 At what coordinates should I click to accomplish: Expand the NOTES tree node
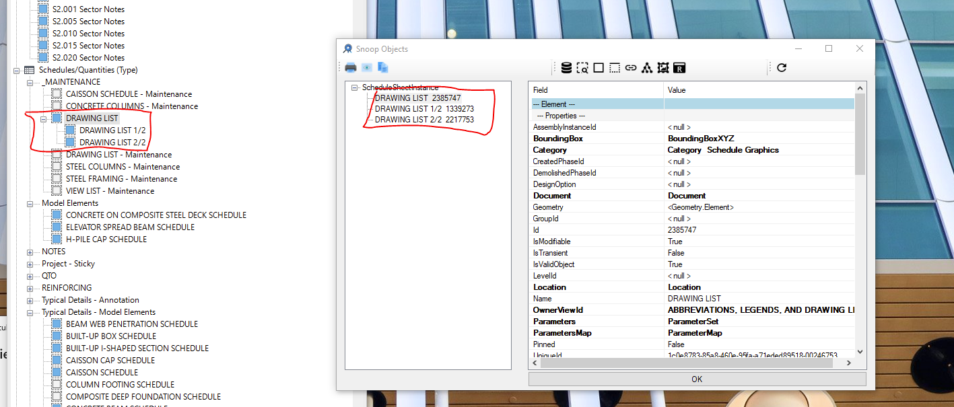(30, 251)
